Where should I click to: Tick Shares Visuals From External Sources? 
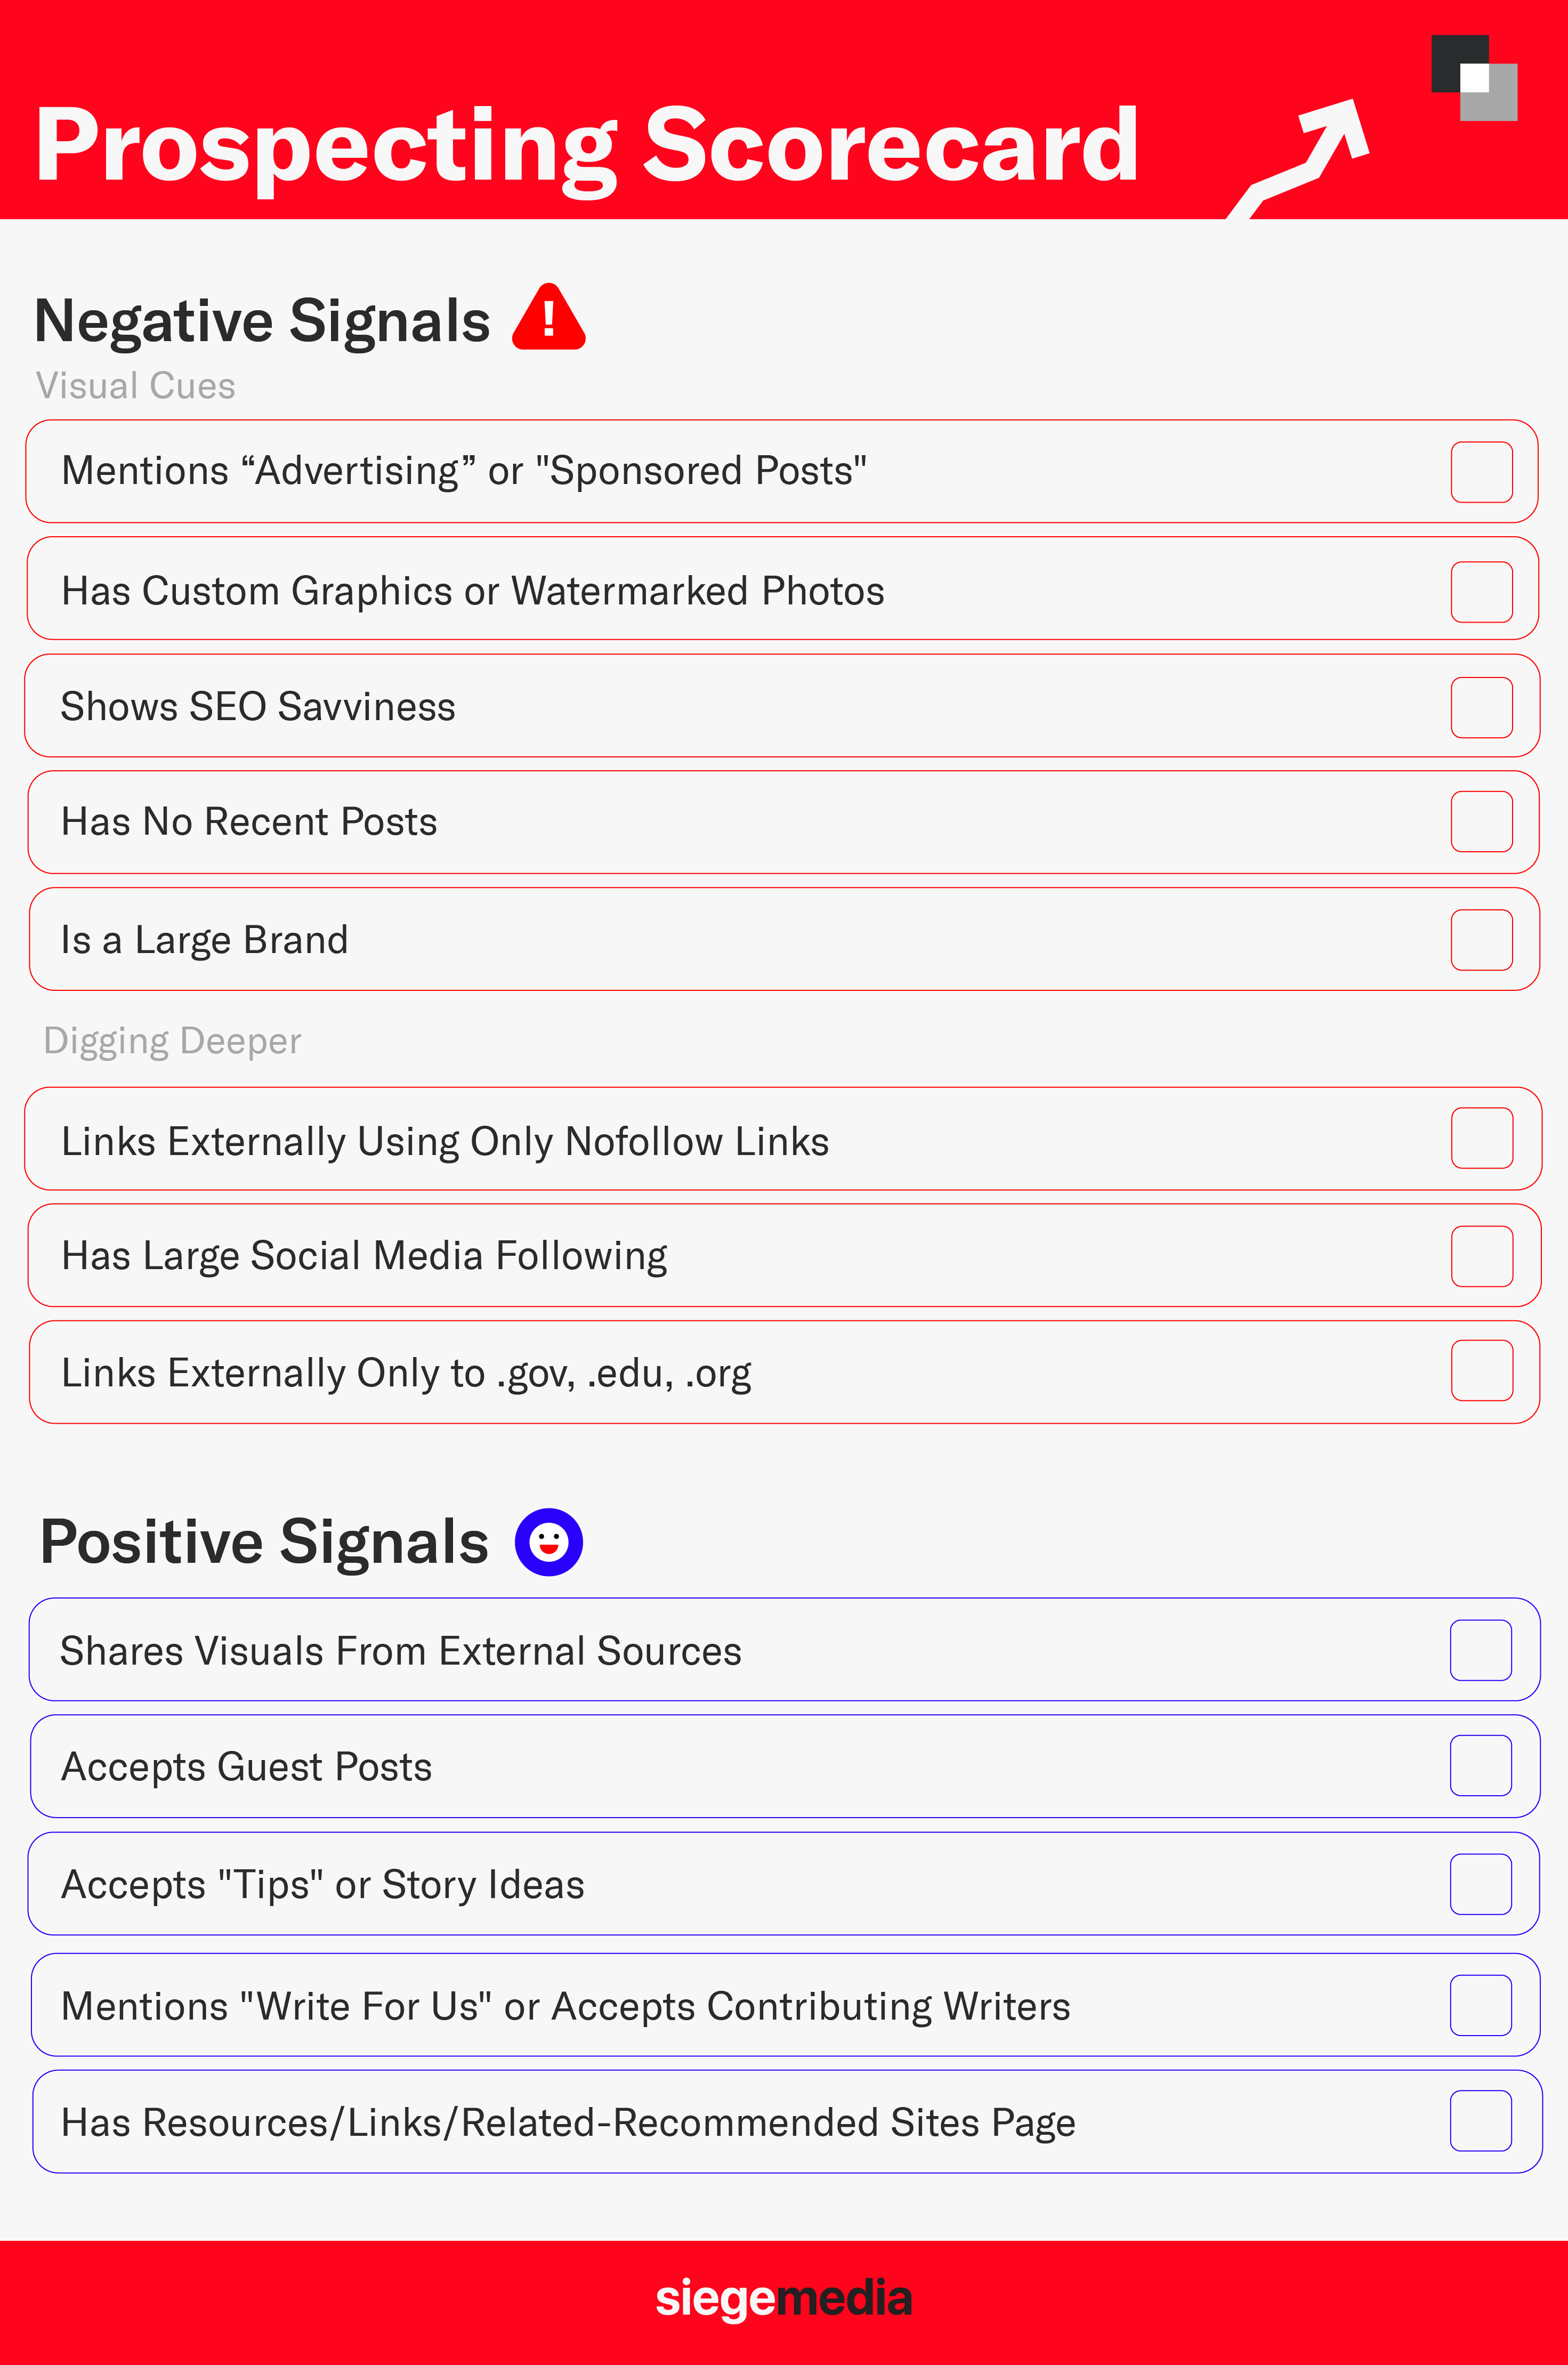[1480, 1650]
